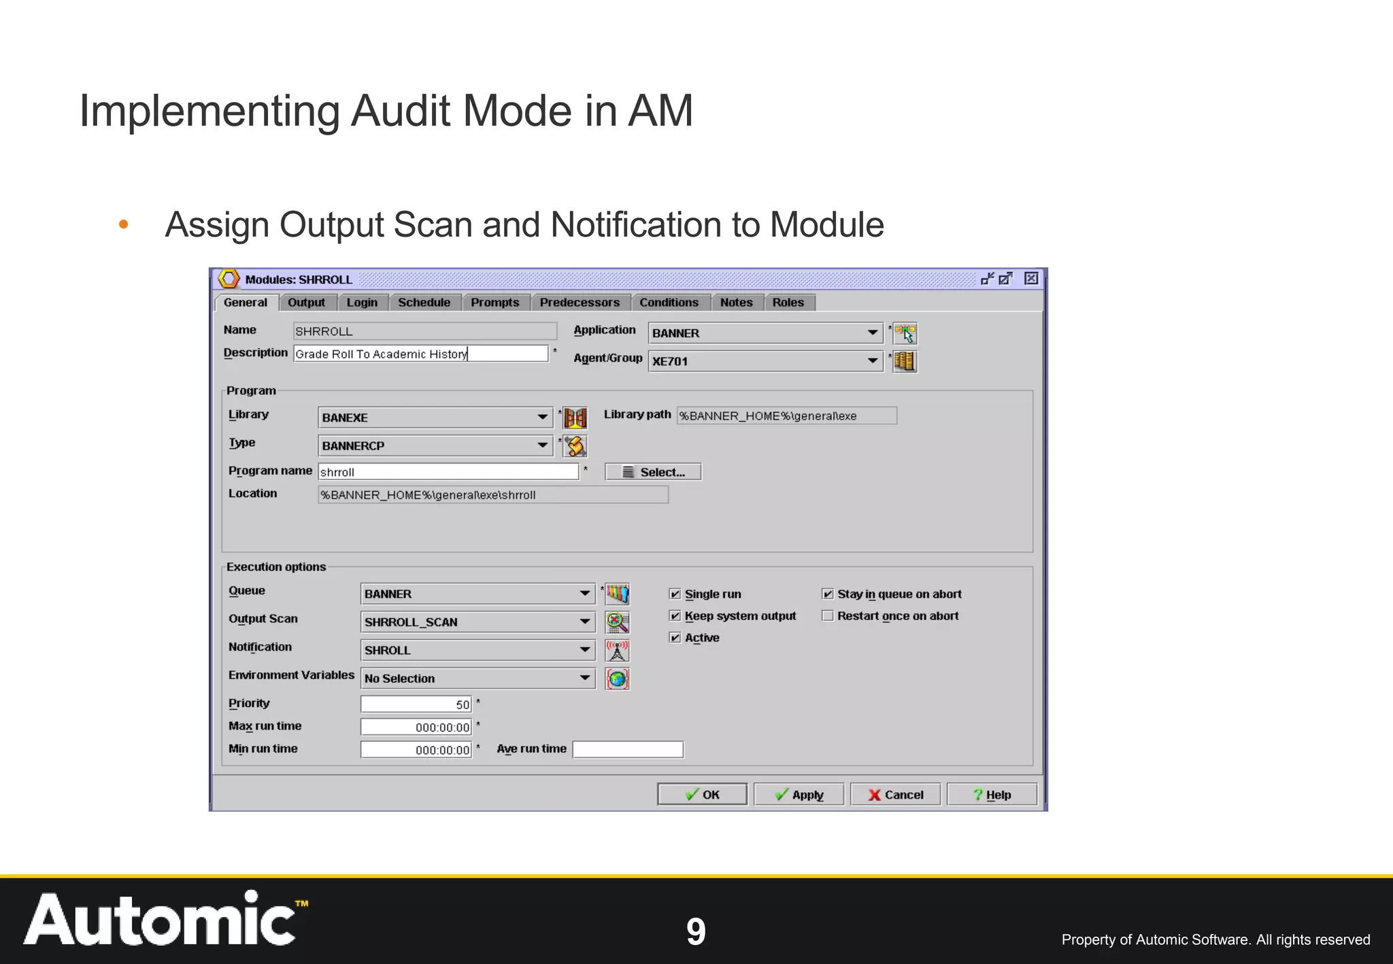The height and width of the screenshot is (964, 1393).
Task: Click the Max run time field
Action: [x=416, y=727]
